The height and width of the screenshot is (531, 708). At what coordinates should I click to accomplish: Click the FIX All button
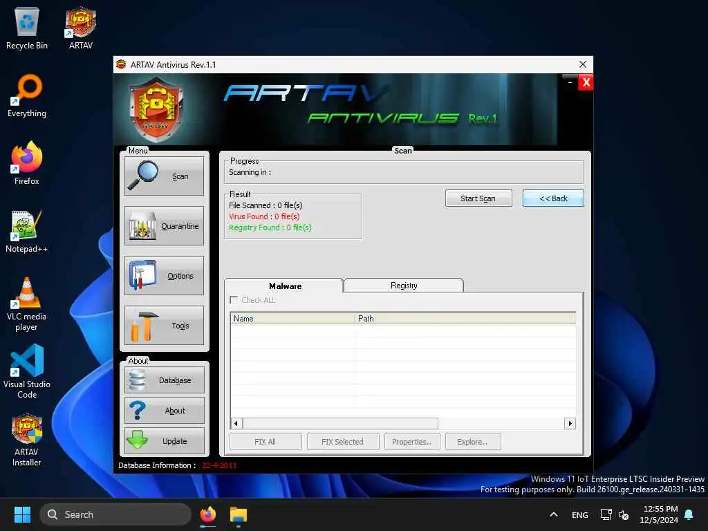point(265,442)
